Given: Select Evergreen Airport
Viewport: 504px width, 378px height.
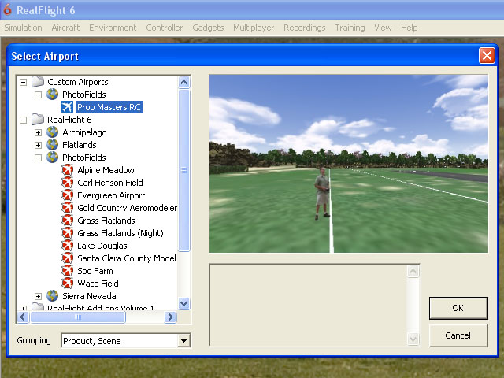Looking at the screenshot, I should click(x=111, y=195).
